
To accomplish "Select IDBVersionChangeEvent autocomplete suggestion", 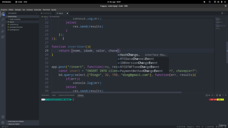I will click(x=143, y=63).
